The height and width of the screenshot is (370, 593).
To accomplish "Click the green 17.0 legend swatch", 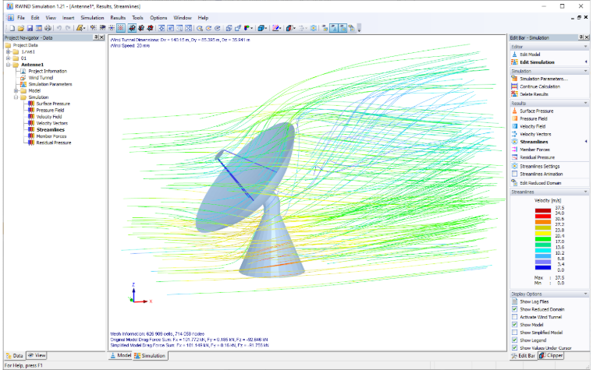I will 543,238.
